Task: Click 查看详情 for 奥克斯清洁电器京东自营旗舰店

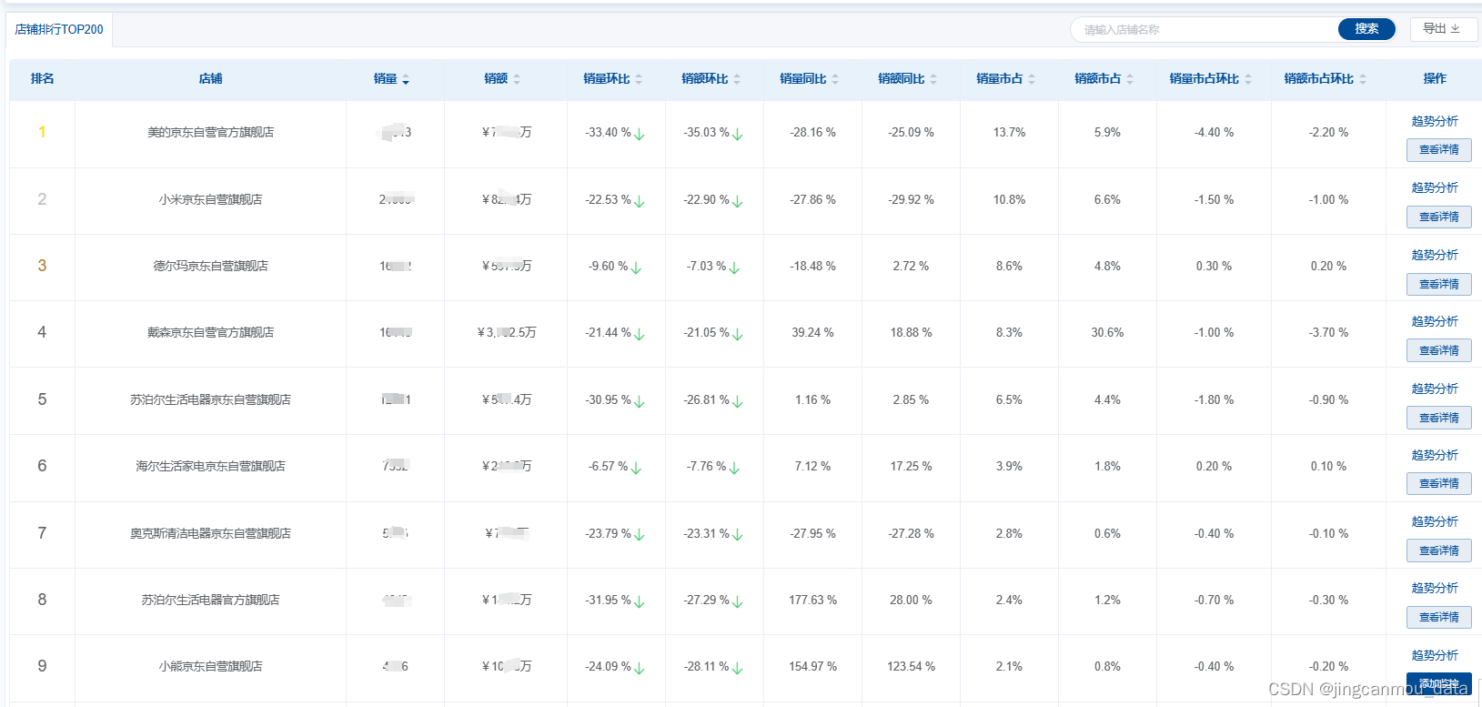Action: point(1439,550)
